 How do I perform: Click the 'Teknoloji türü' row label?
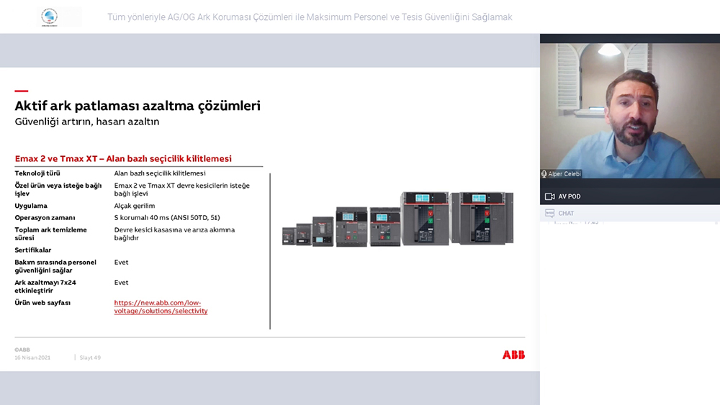tap(37, 173)
